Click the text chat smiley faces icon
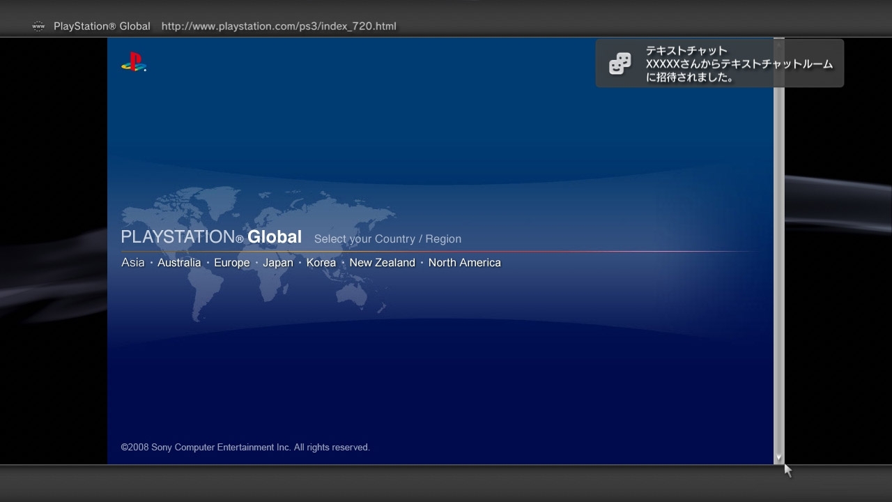Viewport: 892px width, 502px height. 620,63
